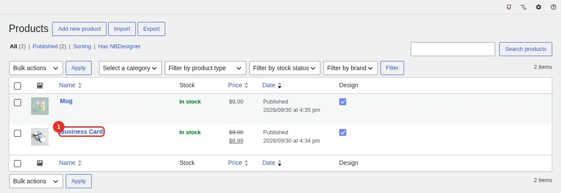Click Add new product button
The width and height of the screenshot is (561, 193).
79,29
